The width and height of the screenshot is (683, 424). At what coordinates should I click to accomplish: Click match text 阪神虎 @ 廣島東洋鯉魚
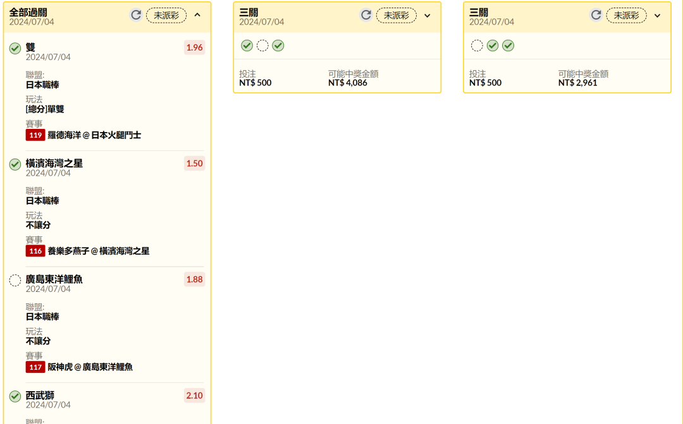click(90, 367)
